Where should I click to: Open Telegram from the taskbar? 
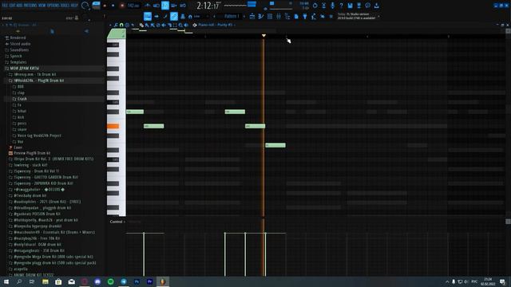pos(124,281)
